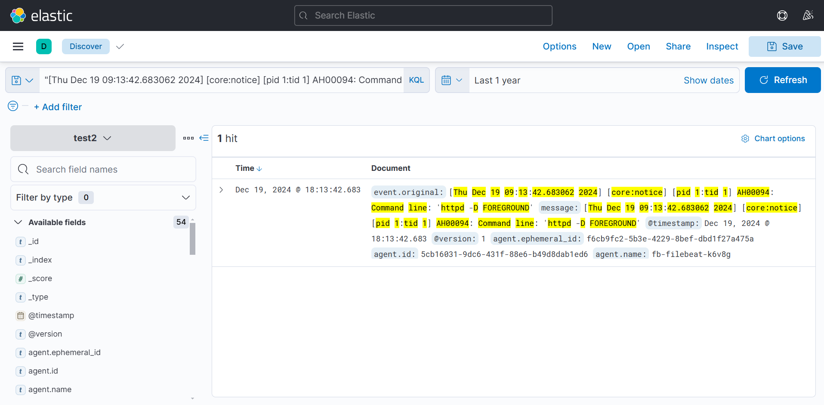Image resolution: width=824 pixels, height=405 pixels.
Task: Open the Options menu
Action: tap(559, 46)
